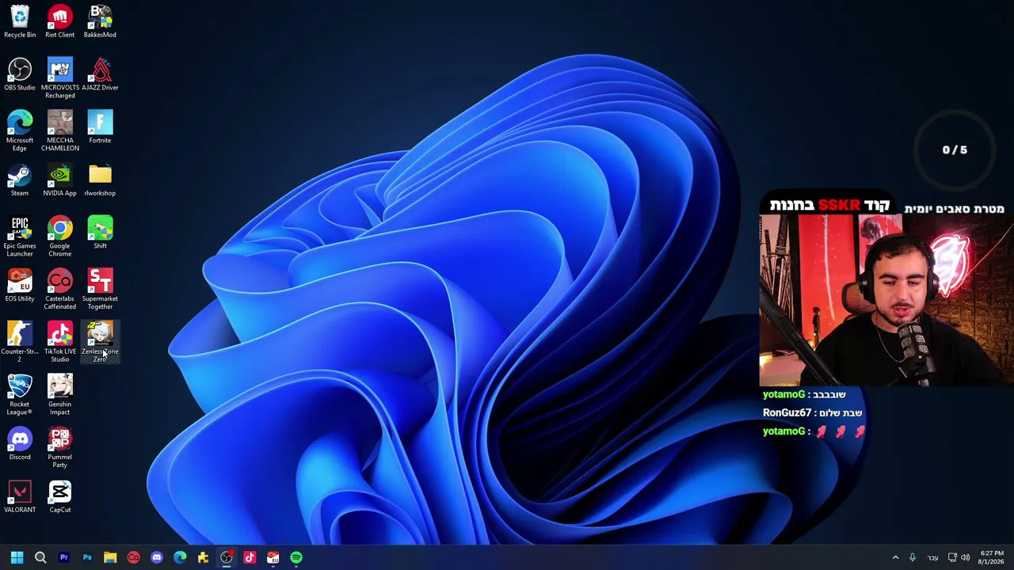Select the Zenless Zone Zero icon
Screen dimensions: 1014x570
pos(100,342)
